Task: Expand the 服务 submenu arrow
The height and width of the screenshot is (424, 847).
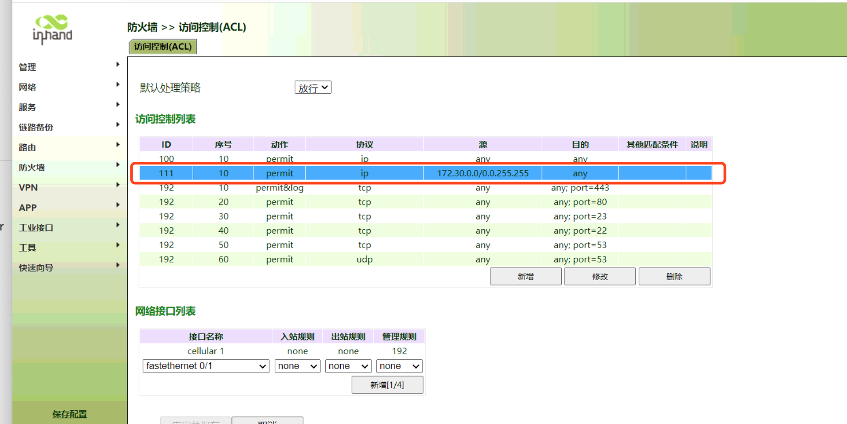Action: [118, 105]
